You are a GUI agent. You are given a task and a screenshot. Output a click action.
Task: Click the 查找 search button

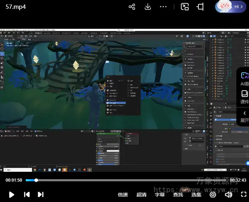pos(178,194)
